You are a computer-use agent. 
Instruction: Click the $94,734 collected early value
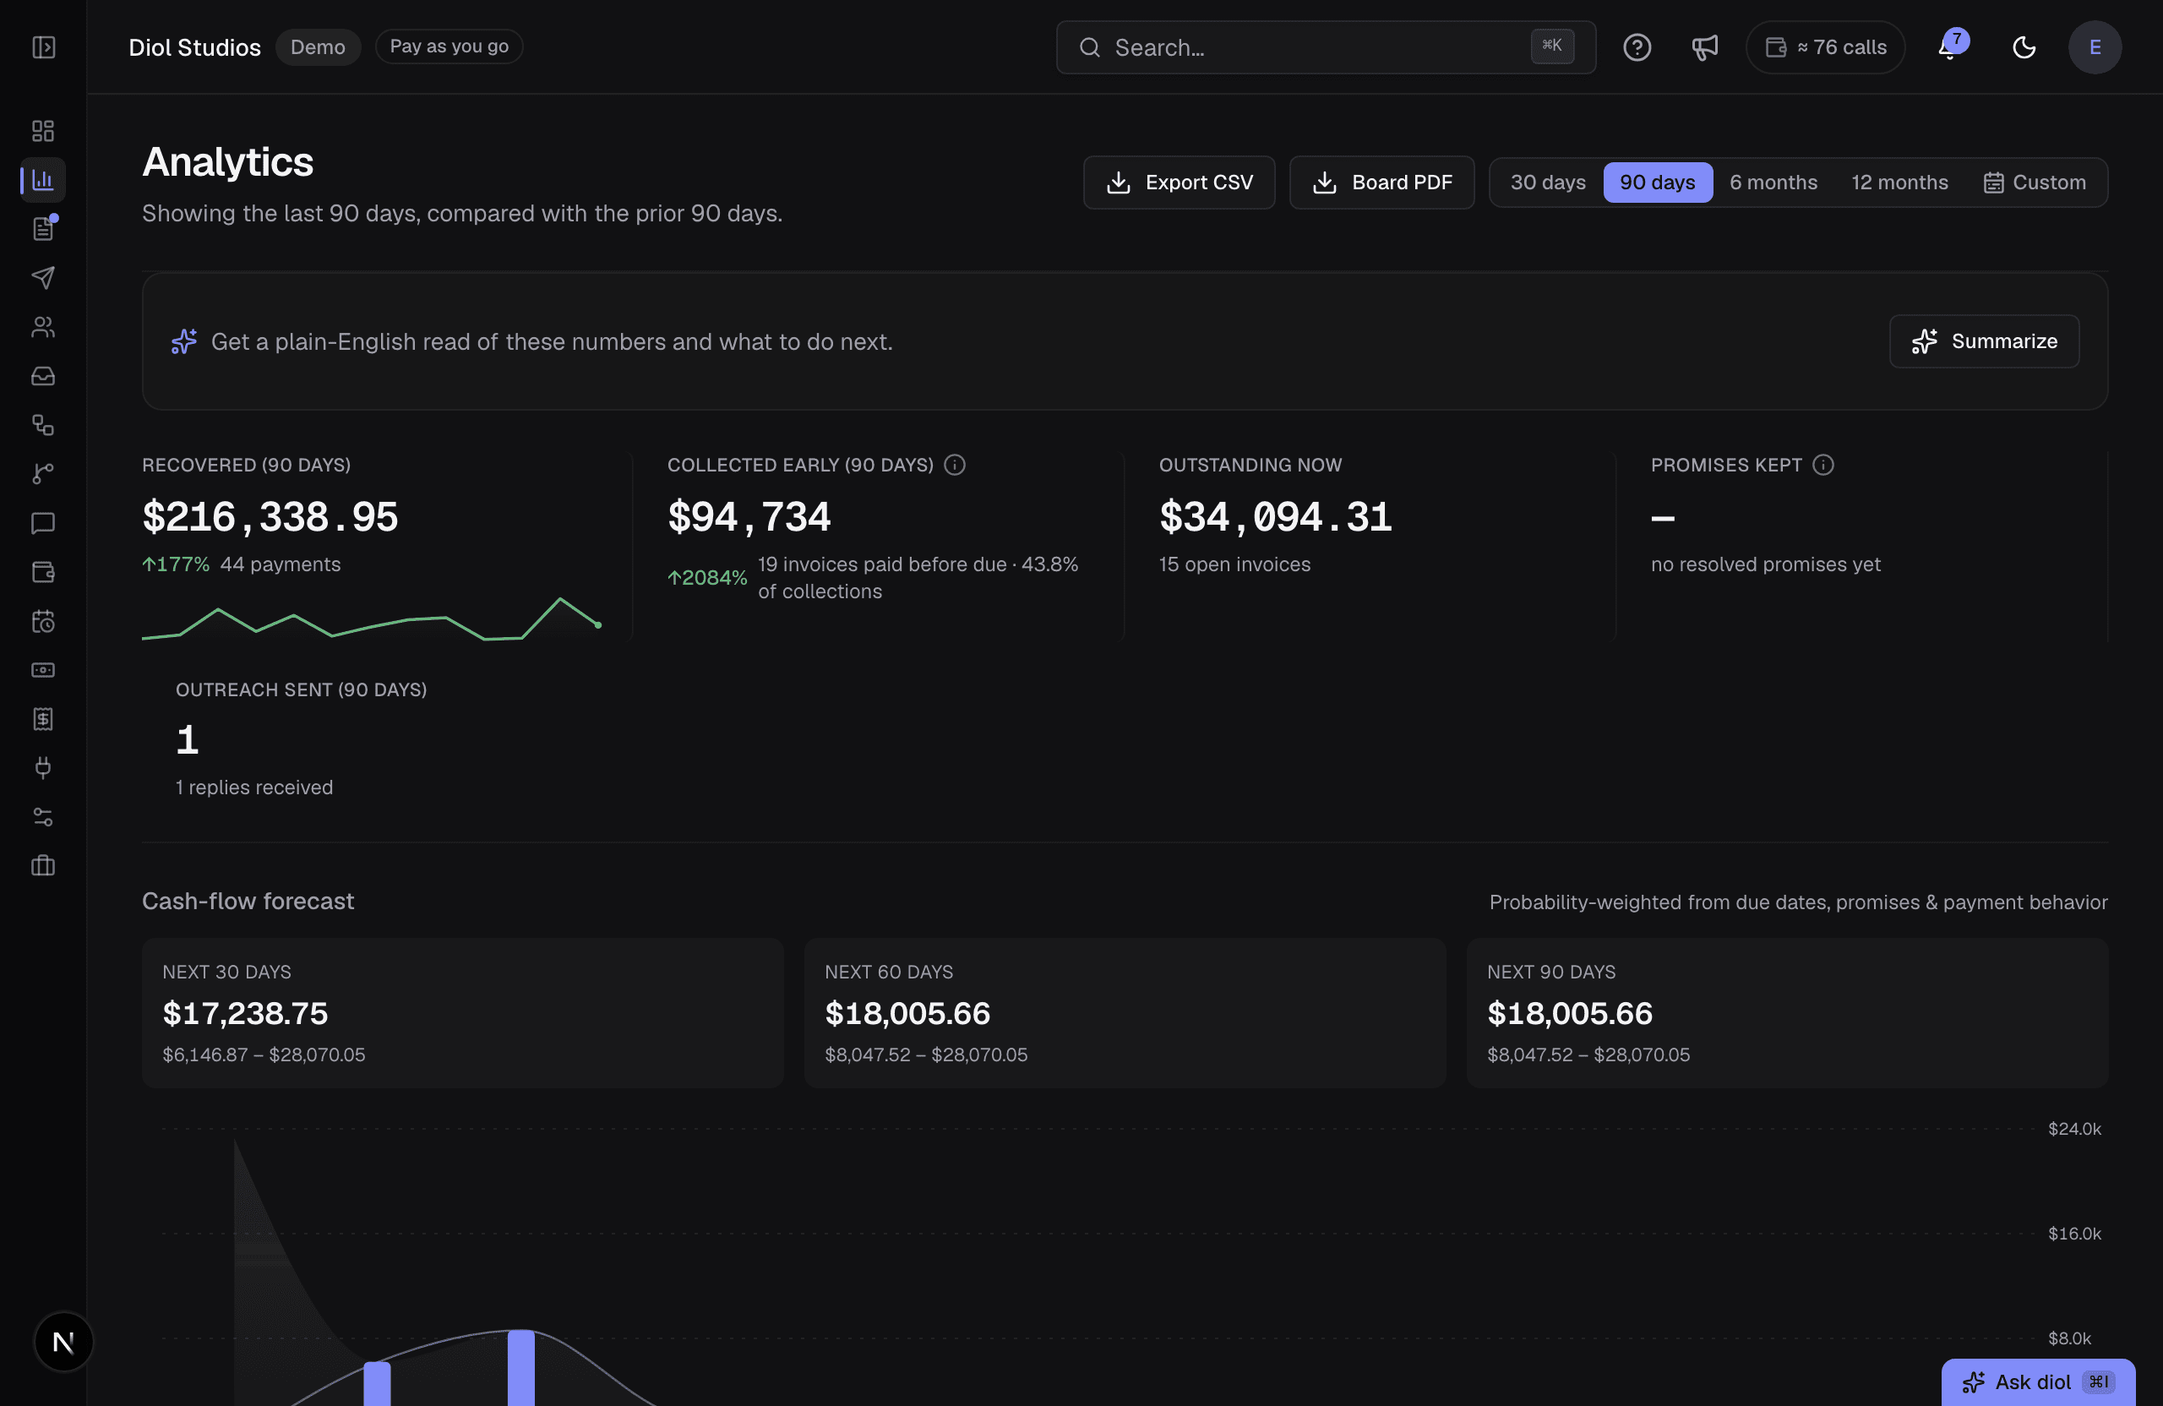[749, 517]
